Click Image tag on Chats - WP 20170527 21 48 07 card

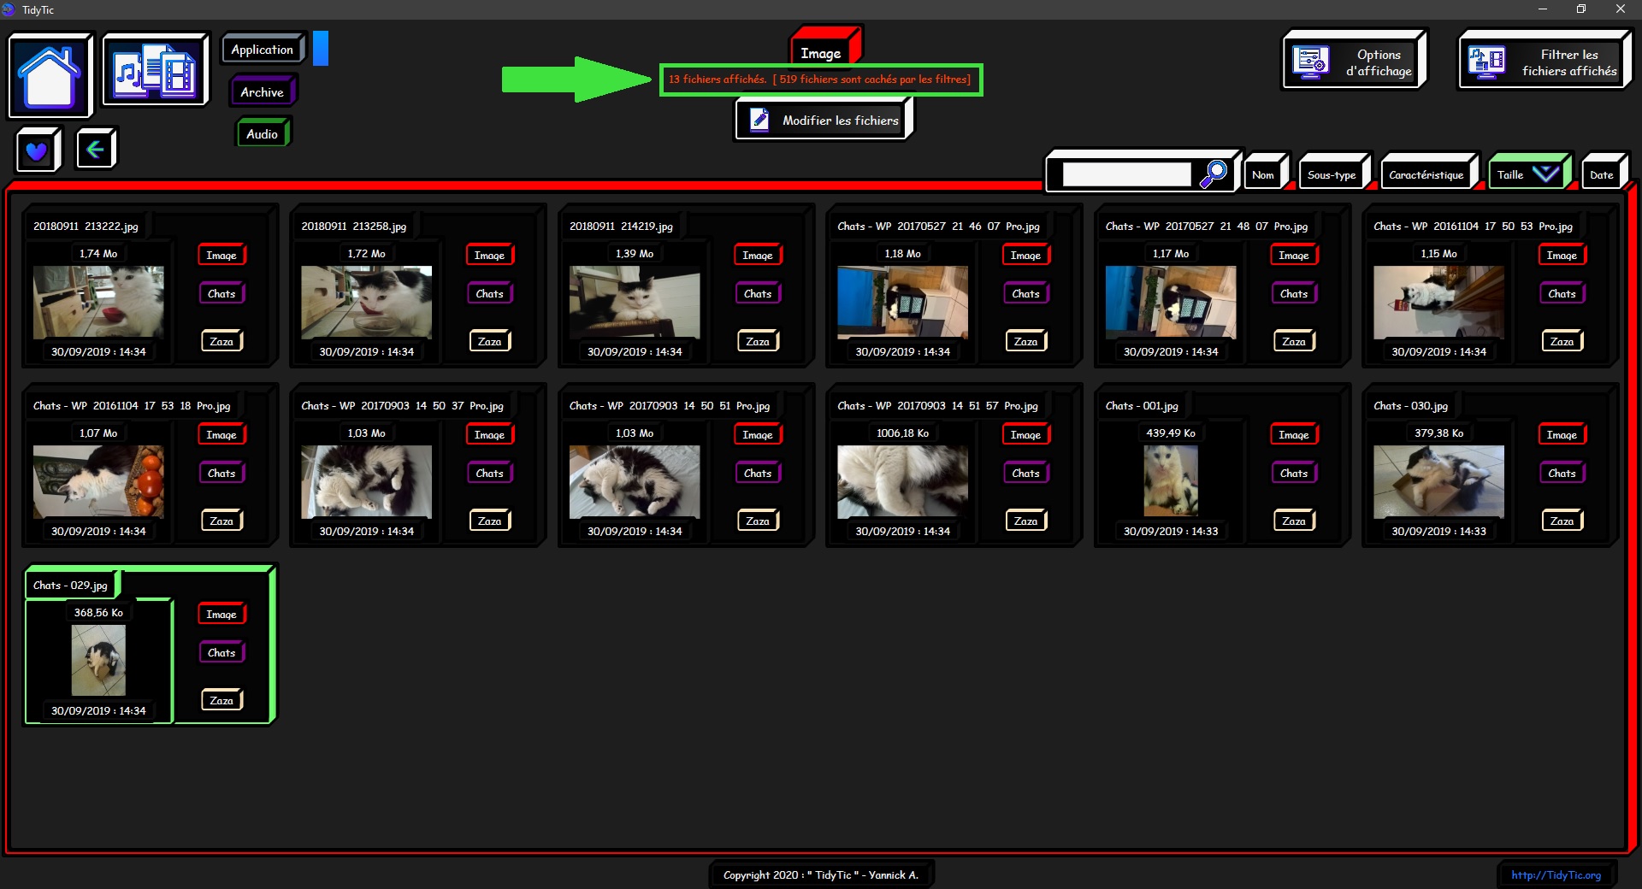click(1294, 255)
